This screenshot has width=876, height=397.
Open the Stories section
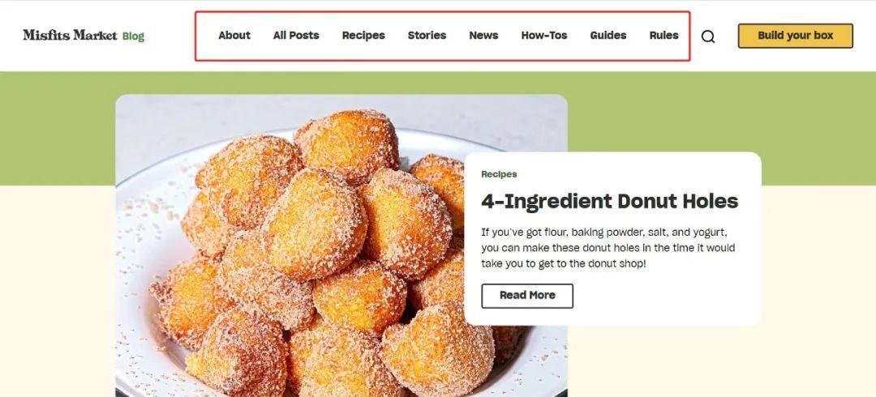coord(427,35)
